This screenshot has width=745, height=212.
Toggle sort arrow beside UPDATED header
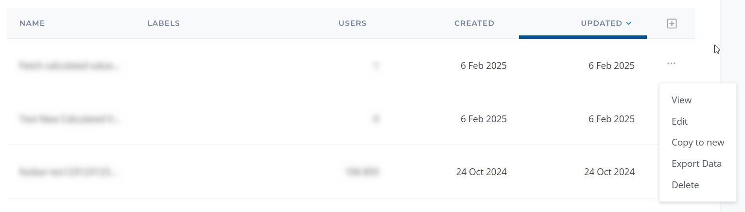[629, 23]
